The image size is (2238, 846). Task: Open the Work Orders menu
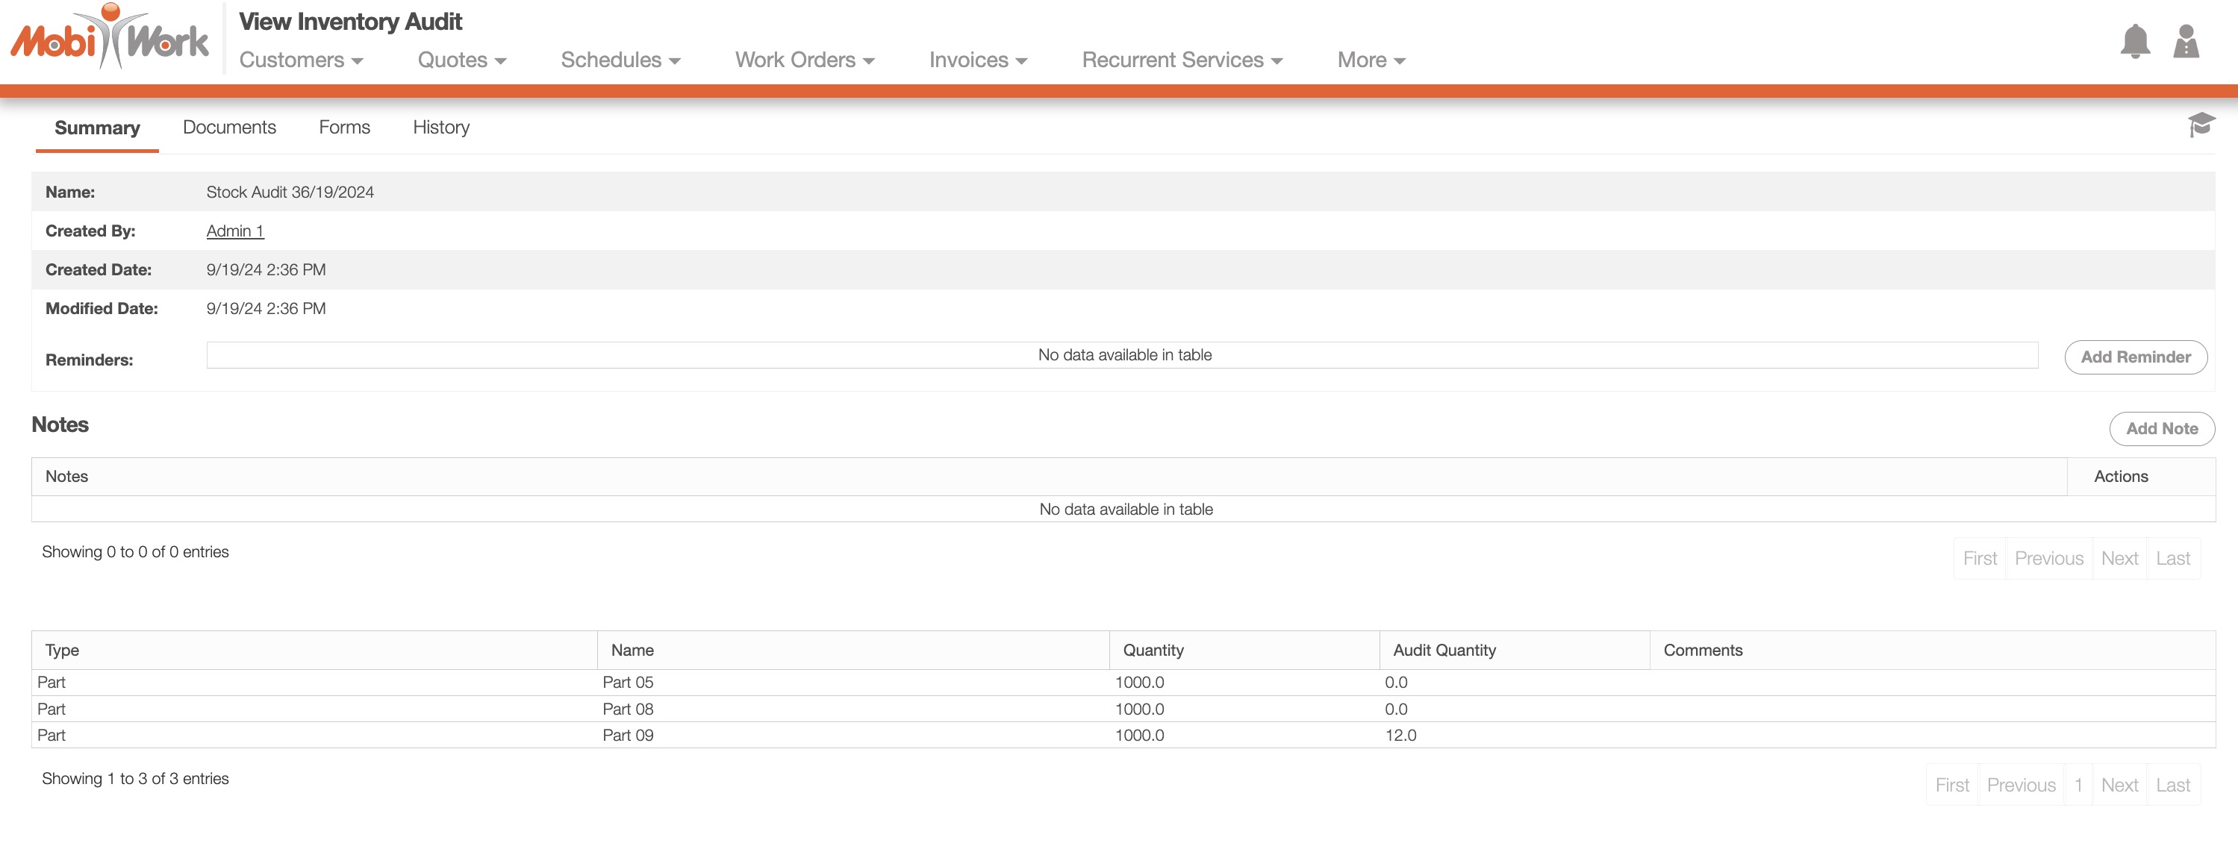[x=805, y=60]
